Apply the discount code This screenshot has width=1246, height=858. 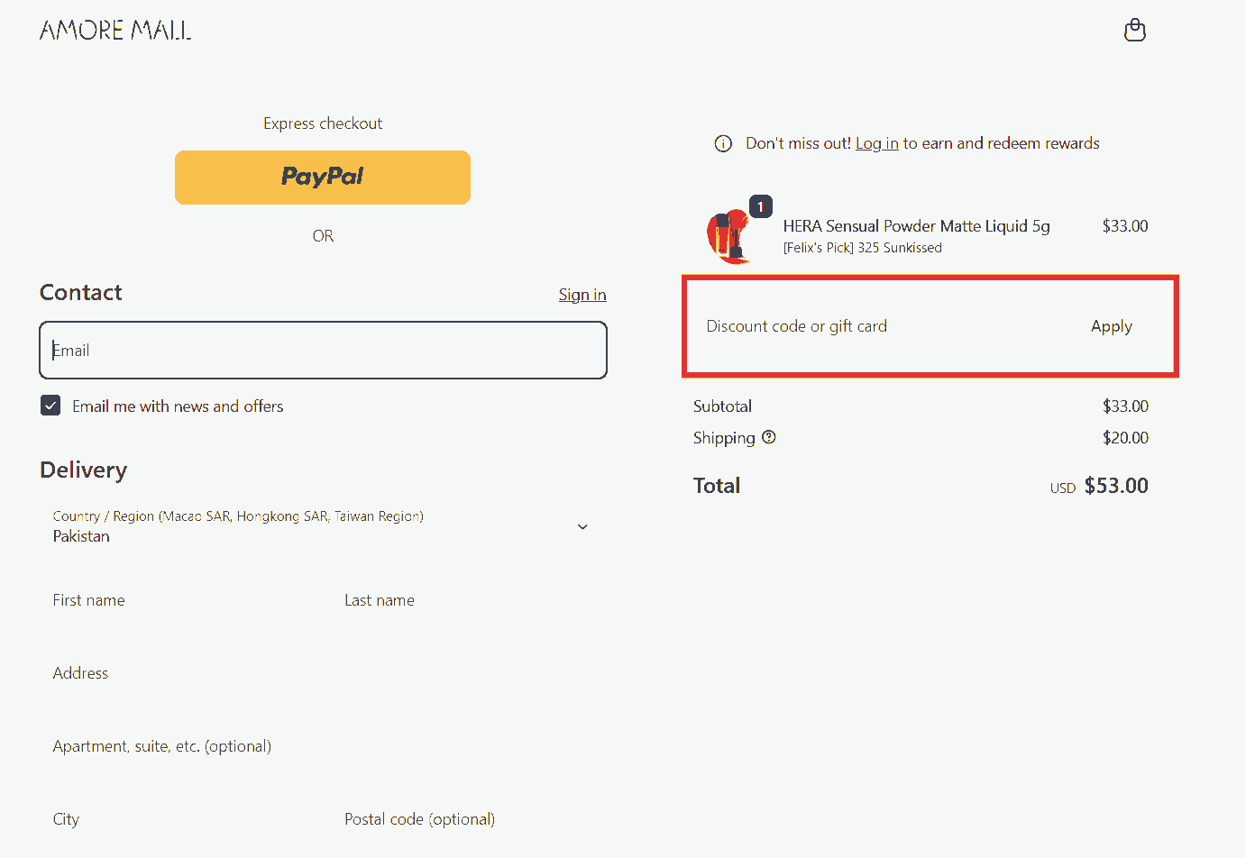(x=1111, y=326)
